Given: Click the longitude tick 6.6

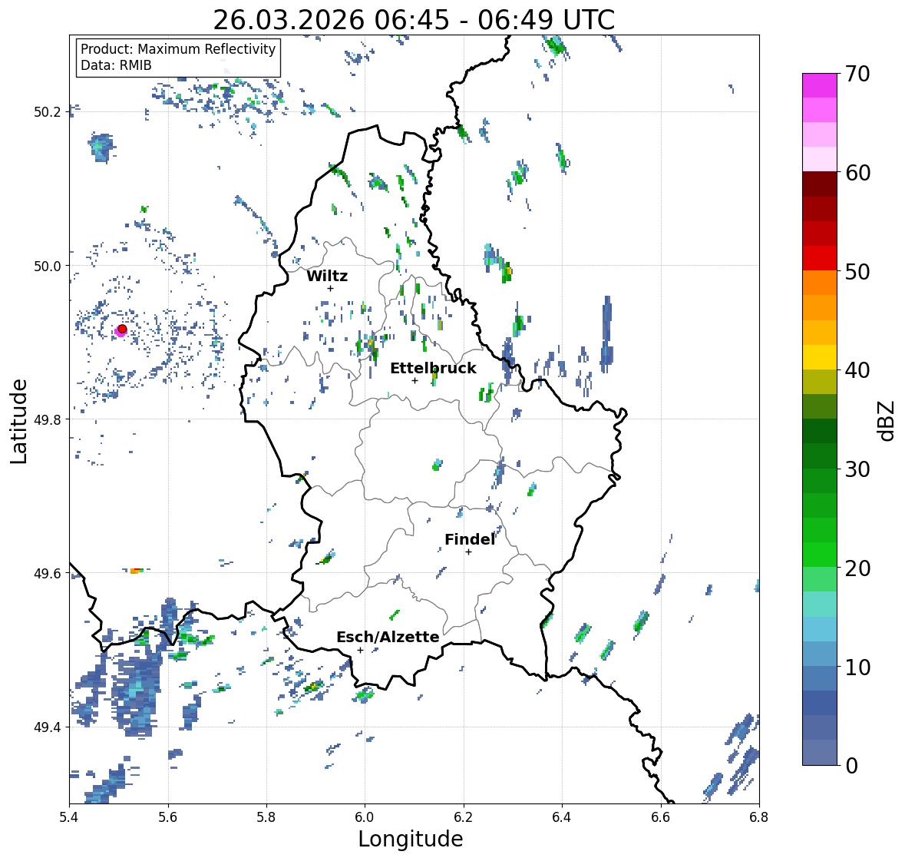Looking at the screenshot, I should click(661, 817).
